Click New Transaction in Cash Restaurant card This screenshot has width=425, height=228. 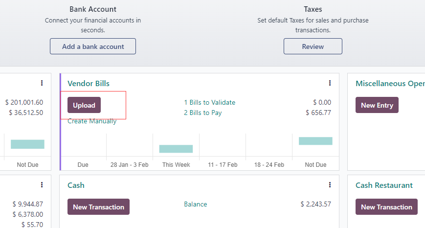[x=386, y=207]
